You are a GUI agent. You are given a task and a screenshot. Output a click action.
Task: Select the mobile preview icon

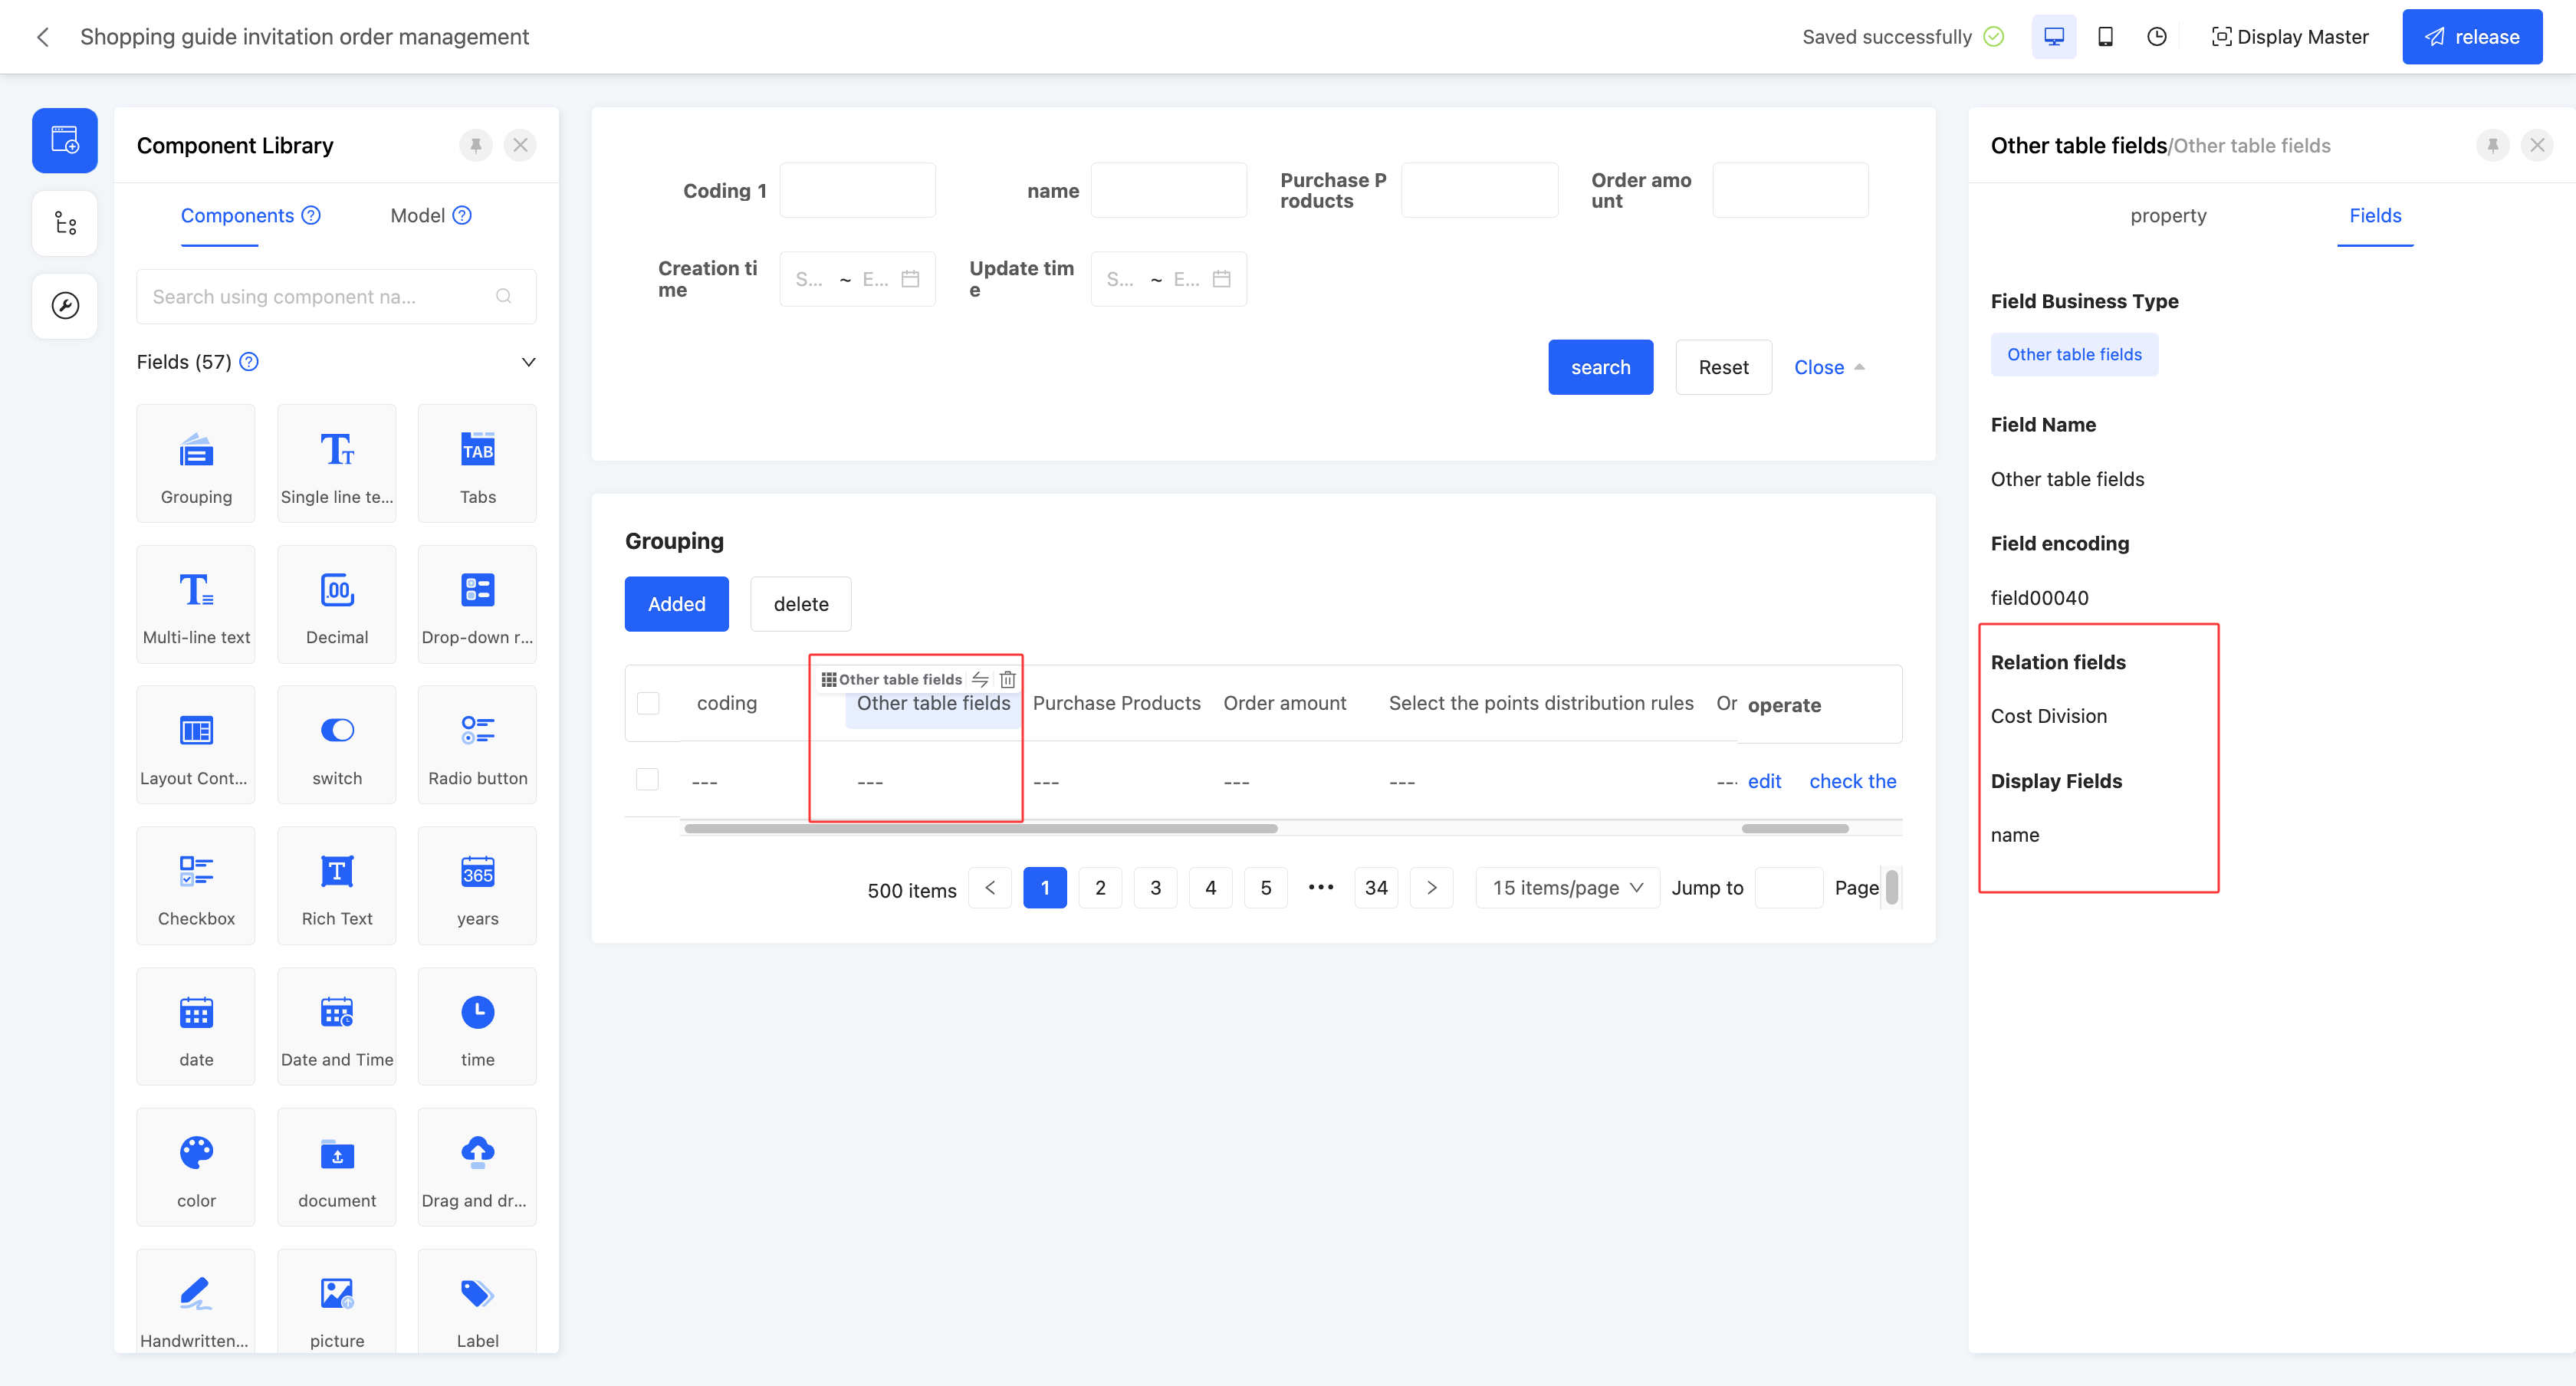coord(2105,37)
